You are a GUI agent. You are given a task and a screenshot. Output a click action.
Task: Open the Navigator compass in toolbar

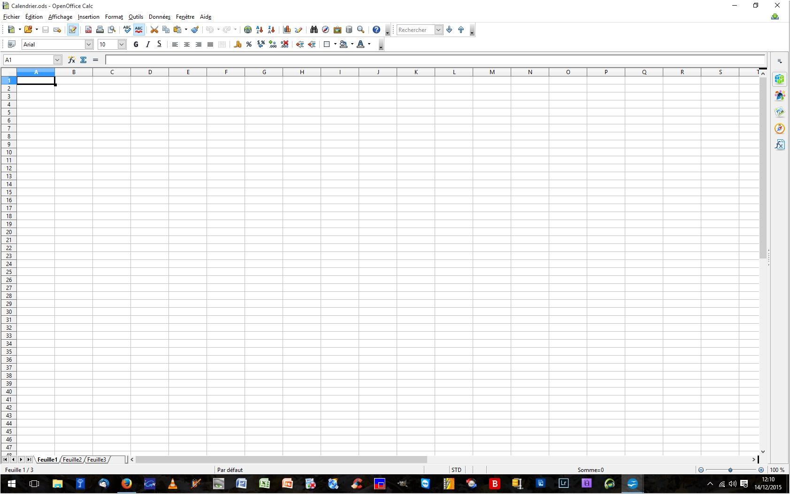(326, 30)
